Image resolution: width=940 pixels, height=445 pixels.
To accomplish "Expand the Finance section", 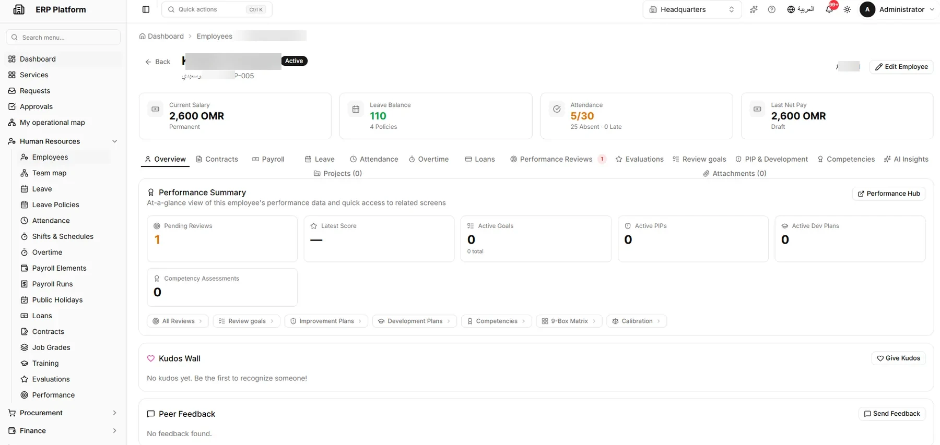I will 63,430.
